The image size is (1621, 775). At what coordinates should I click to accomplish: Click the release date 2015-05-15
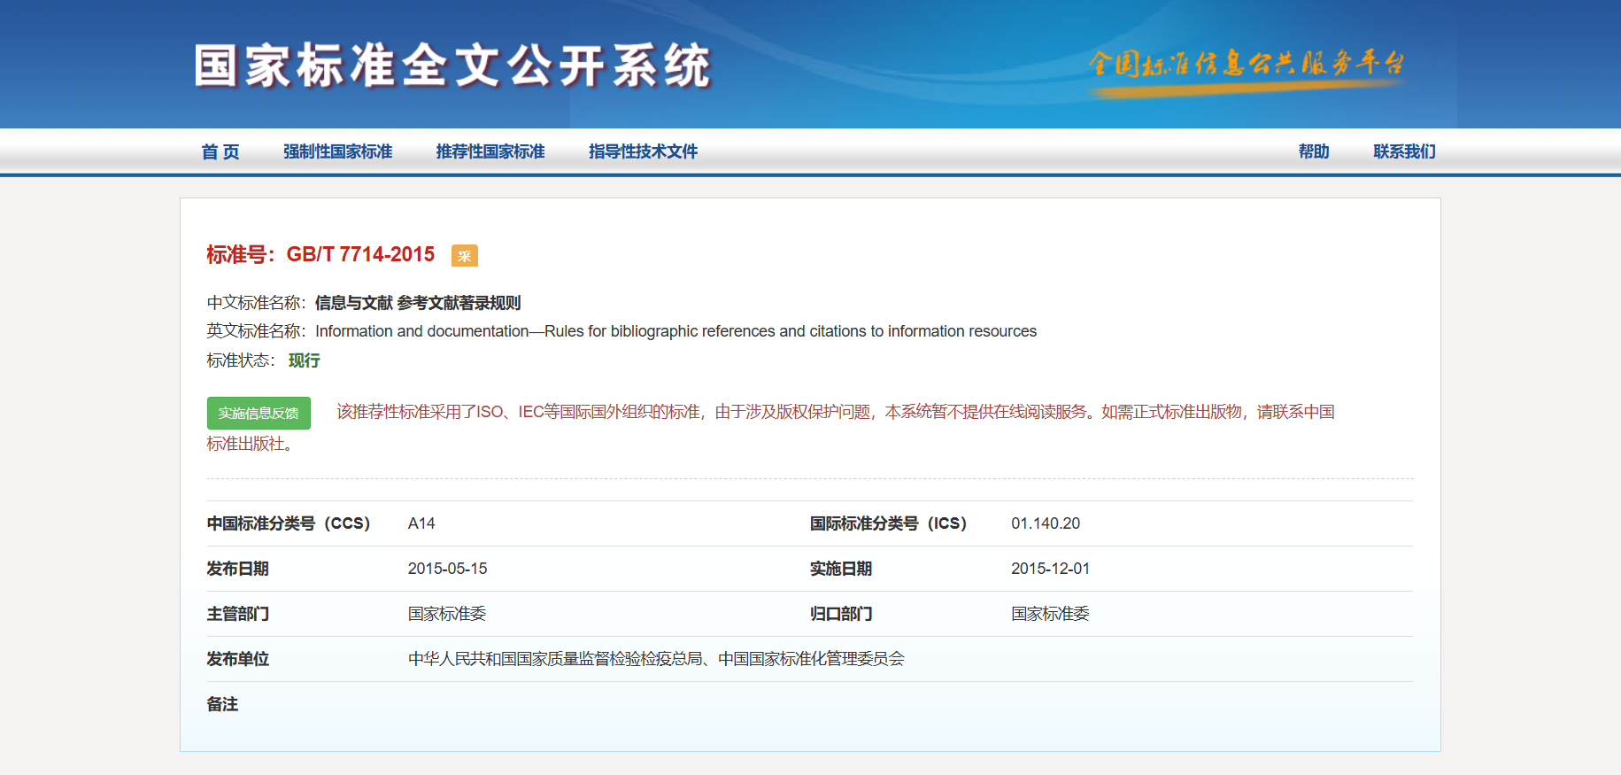click(x=447, y=569)
